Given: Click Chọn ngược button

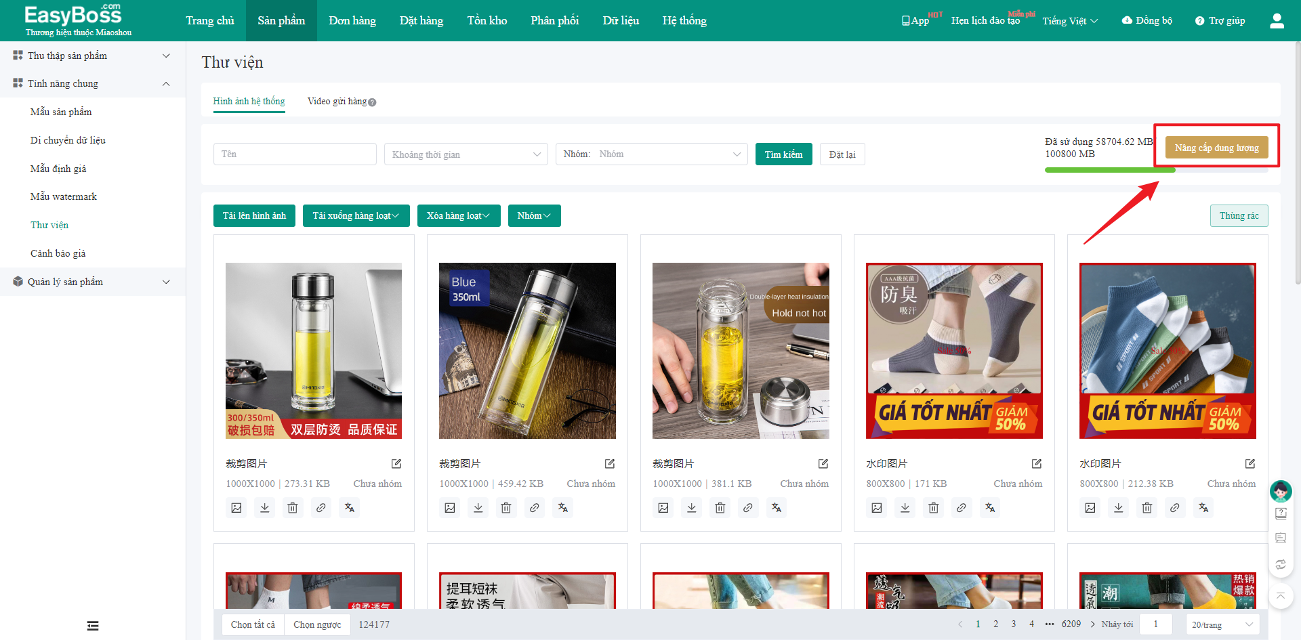Looking at the screenshot, I should pyautogui.click(x=317, y=624).
